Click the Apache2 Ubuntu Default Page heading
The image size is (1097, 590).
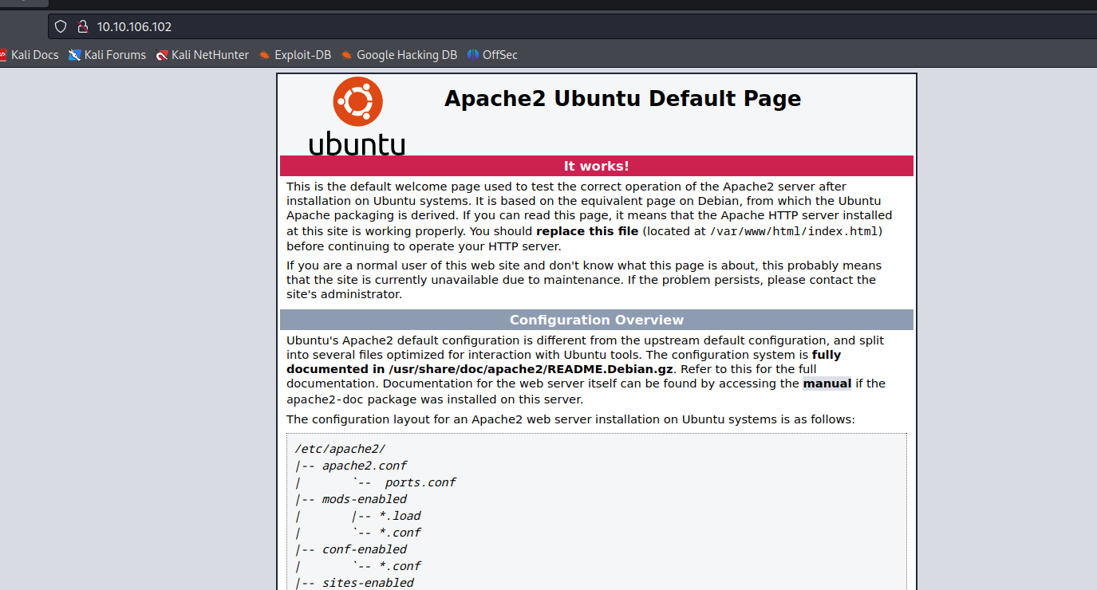point(622,98)
